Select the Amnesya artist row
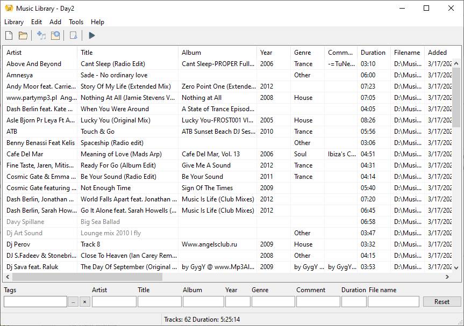Viewport: 464px width, 326px height. (x=227, y=75)
